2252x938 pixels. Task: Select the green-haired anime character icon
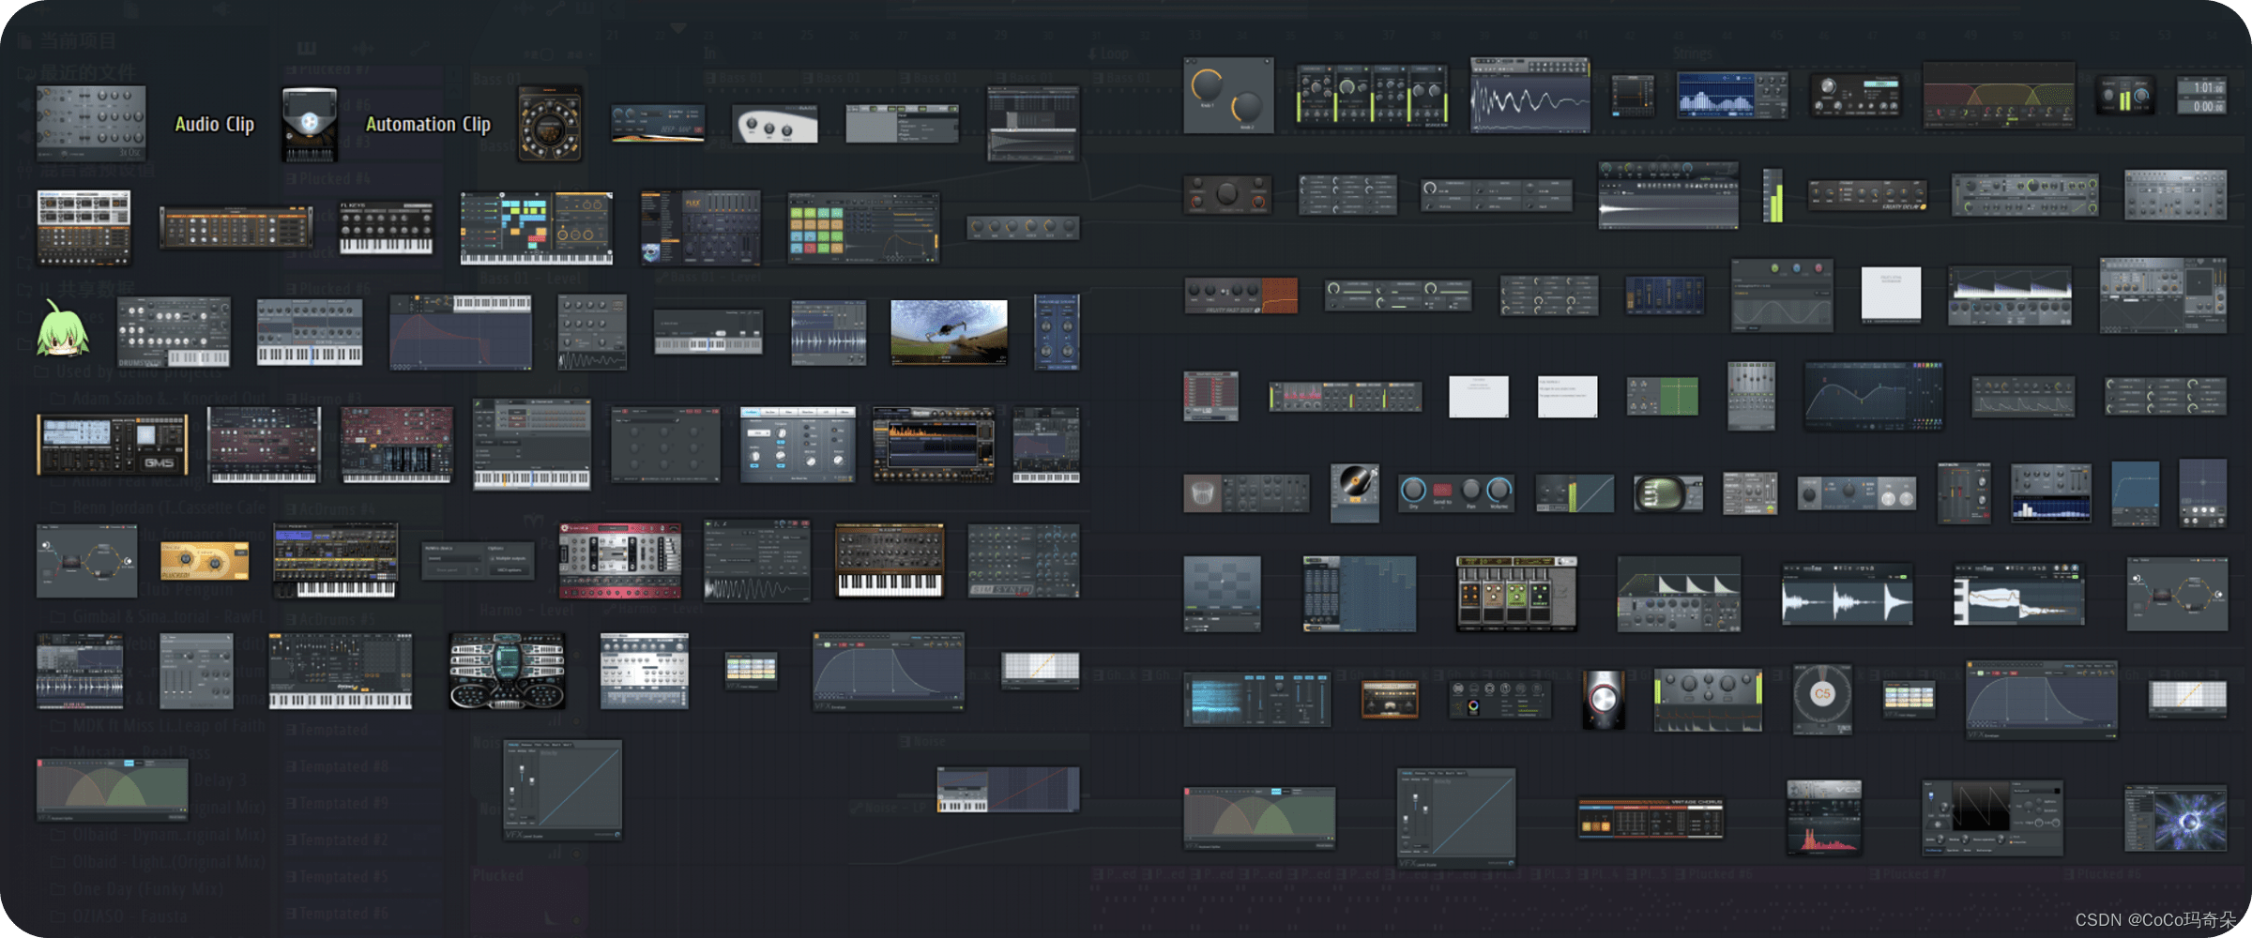[62, 329]
